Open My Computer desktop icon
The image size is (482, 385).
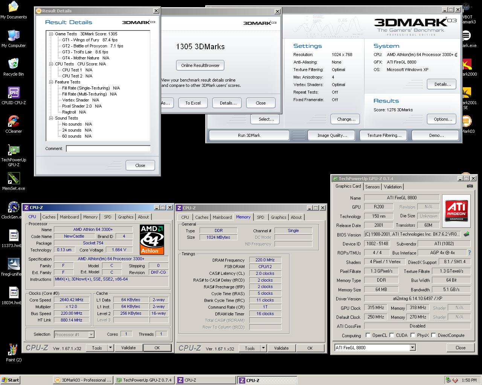14,38
